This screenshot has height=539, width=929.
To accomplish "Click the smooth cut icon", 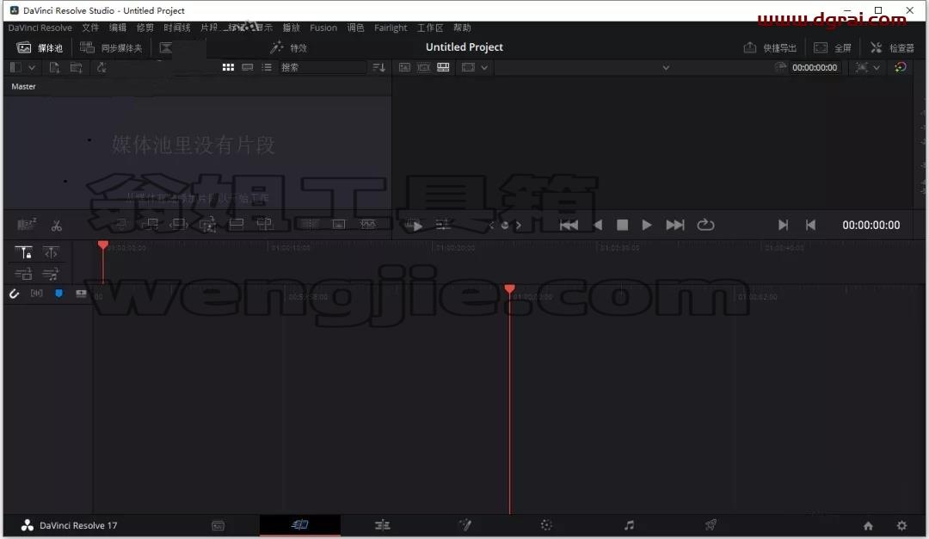I will click(368, 224).
